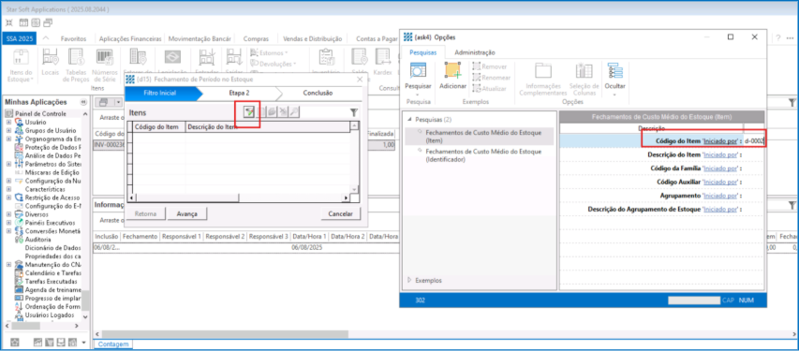Image resolution: width=799 pixels, height=351 pixels.
Task: Expand the Diversos tree node
Action: coord(8,214)
